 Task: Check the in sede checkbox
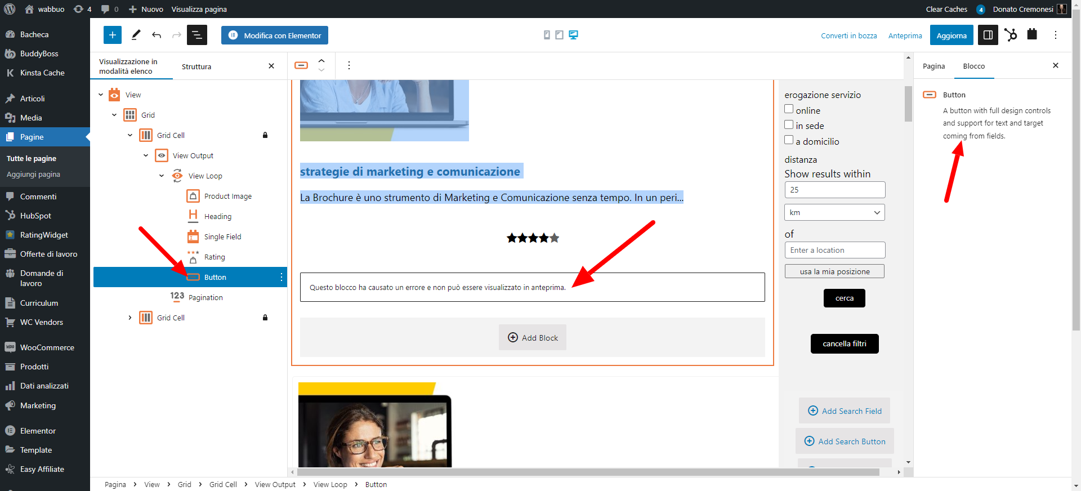tap(789, 124)
